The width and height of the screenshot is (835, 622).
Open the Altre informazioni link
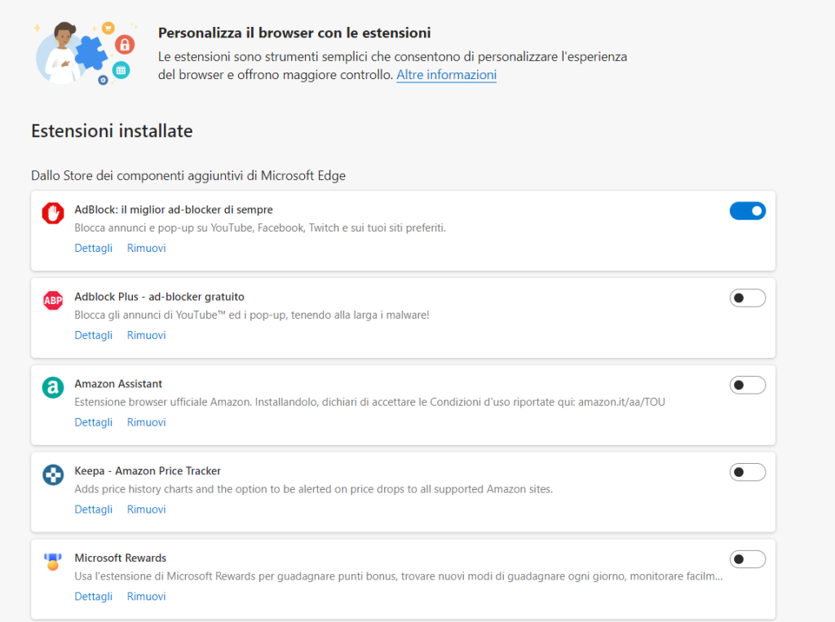446,75
